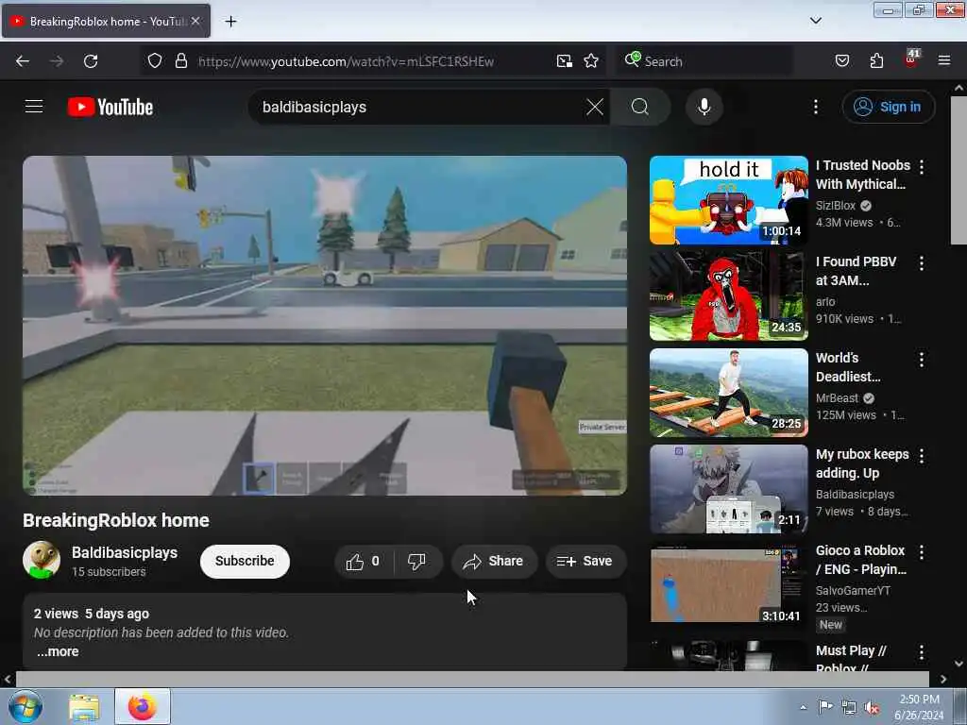967x725 pixels.
Task: Open 'My rubox keeps adding. Up' thumbnail
Action: (728, 489)
